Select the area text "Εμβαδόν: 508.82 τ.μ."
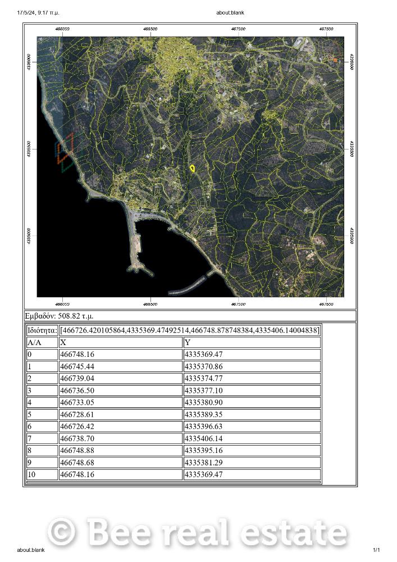 coord(59,316)
